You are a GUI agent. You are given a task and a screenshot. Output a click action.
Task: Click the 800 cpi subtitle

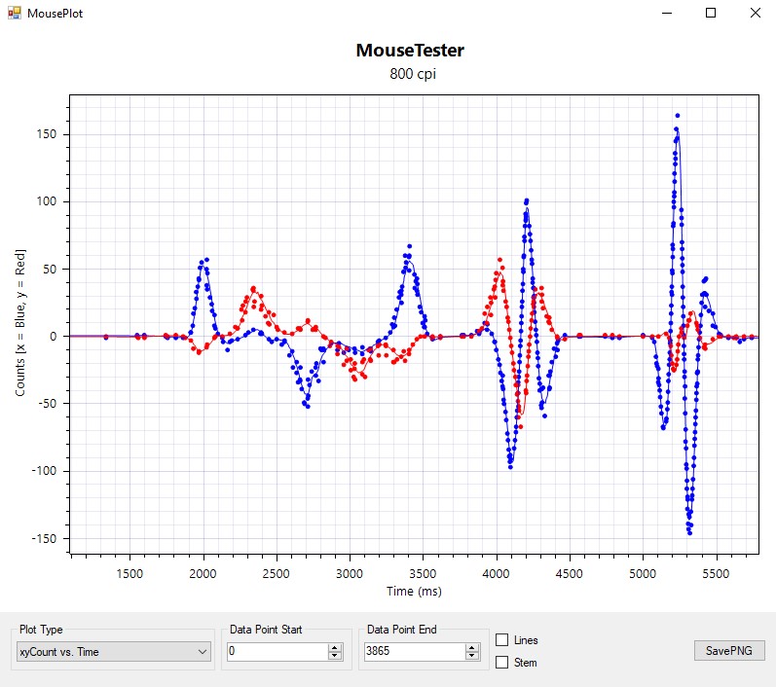pyautogui.click(x=409, y=75)
